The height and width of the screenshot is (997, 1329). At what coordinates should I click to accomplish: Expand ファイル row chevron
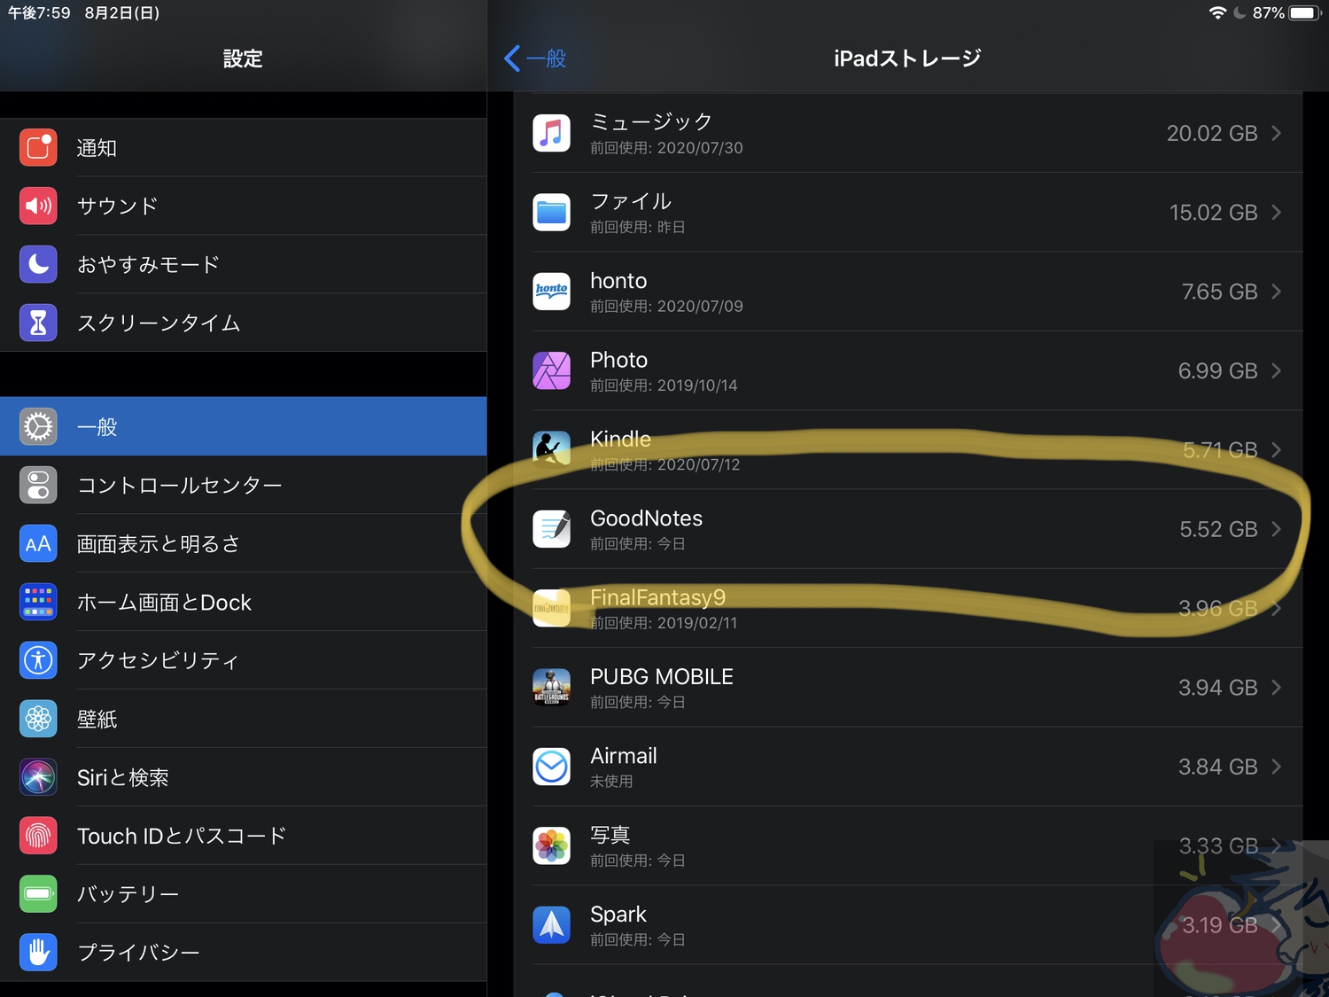coord(1277,213)
